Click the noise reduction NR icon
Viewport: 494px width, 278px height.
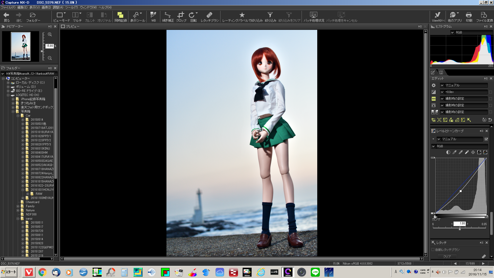coord(434,120)
